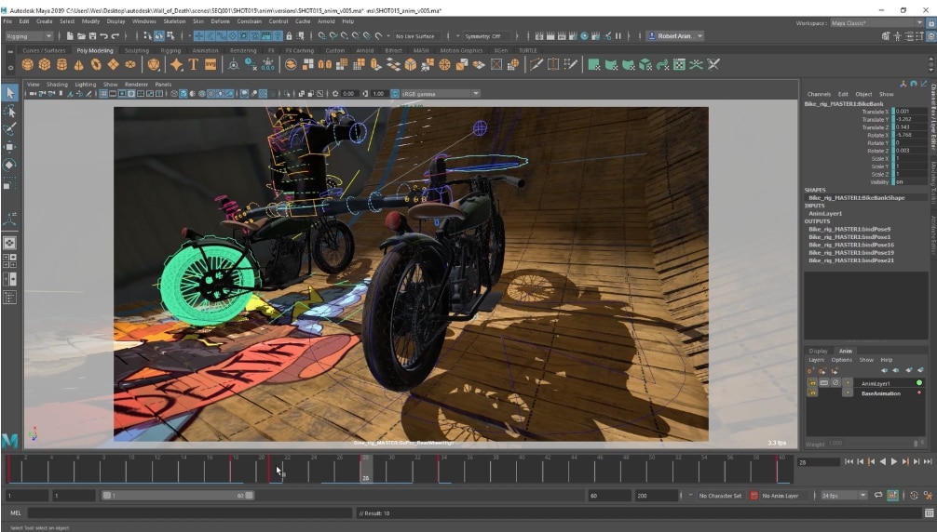
Task: Switch to the Sculpting shelf tab
Action: pos(137,50)
